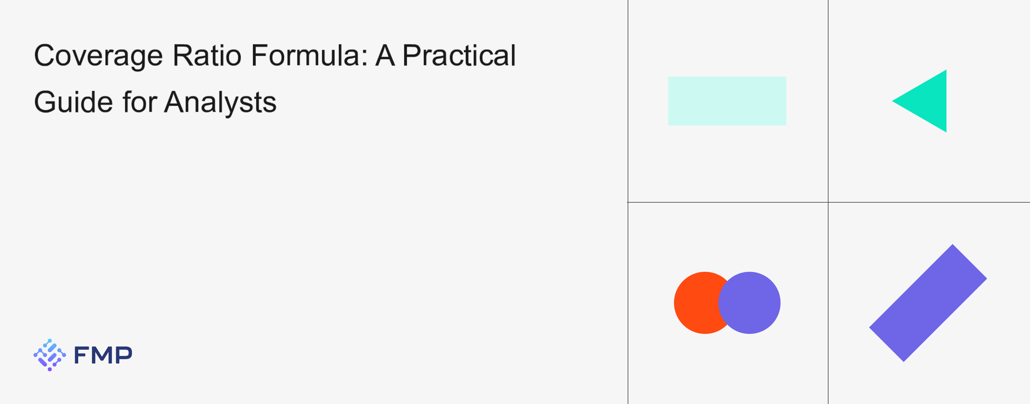The height and width of the screenshot is (404, 1030).
Task: Click the green triangle shape
Action: tap(927, 101)
